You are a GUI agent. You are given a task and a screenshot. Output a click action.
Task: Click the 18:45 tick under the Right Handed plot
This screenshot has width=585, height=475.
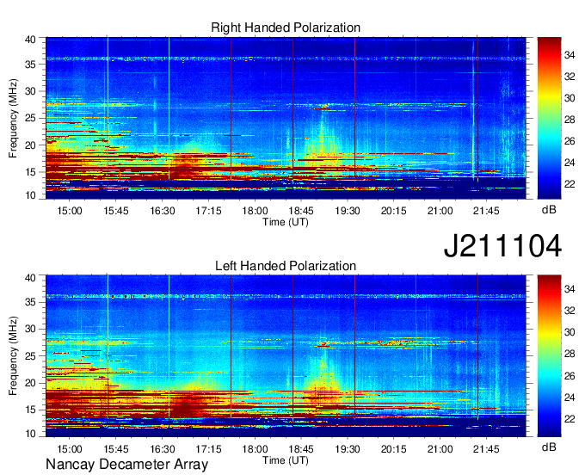click(x=301, y=211)
